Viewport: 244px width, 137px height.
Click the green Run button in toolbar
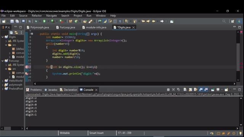coord(44,21)
